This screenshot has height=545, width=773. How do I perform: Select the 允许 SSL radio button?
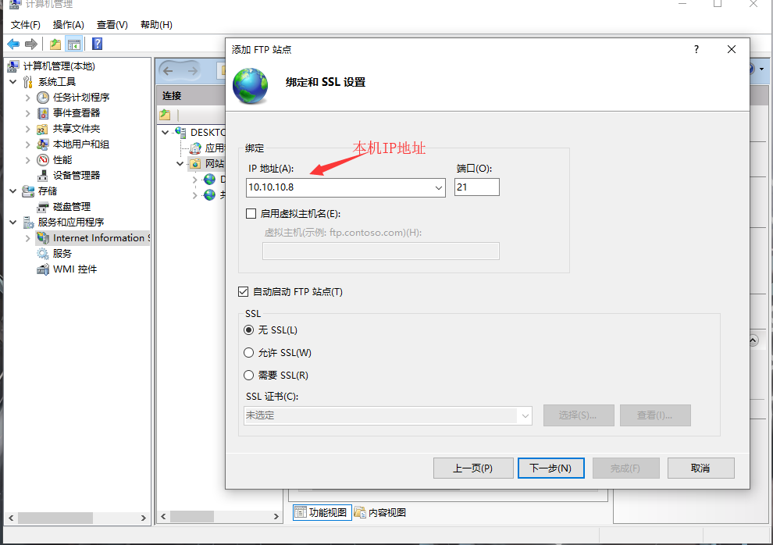click(x=249, y=353)
